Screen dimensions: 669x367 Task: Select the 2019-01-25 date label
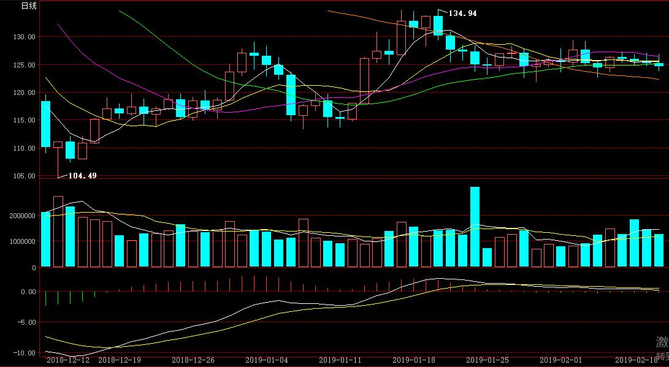tap(487, 360)
